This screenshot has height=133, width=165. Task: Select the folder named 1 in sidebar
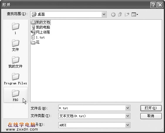(x=15, y=28)
